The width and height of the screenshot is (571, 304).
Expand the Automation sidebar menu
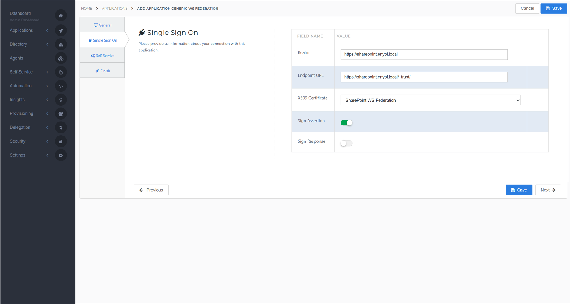tap(47, 86)
